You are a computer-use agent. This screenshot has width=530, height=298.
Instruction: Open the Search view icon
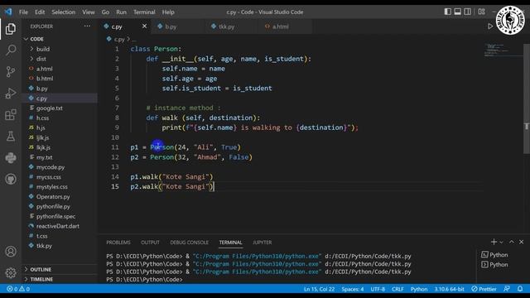coord(11,50)
